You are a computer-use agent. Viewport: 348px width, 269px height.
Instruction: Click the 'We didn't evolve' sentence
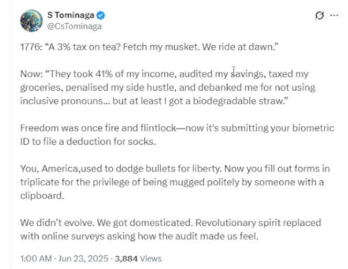click(57, 223)
